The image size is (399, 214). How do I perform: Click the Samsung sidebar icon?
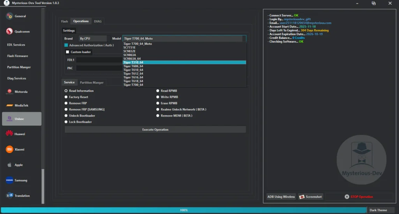[9, 180]
